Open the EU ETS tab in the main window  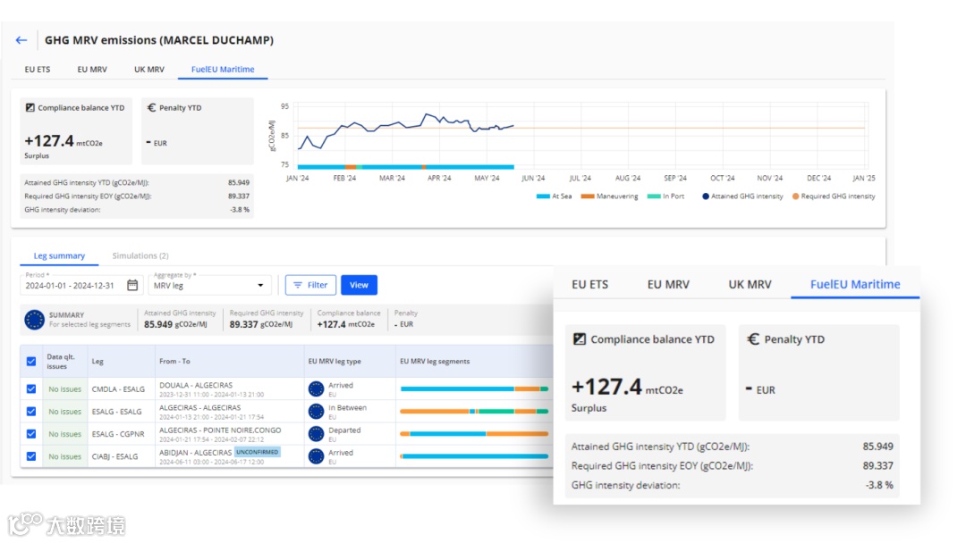[x=38, y=70]
